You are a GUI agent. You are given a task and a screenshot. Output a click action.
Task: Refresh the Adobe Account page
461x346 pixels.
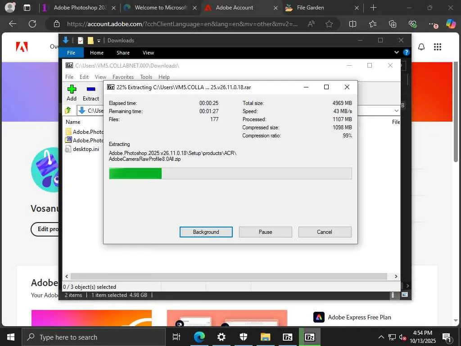click(32, 24)
